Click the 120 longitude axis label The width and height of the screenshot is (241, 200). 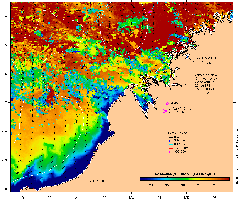point(49,198)
